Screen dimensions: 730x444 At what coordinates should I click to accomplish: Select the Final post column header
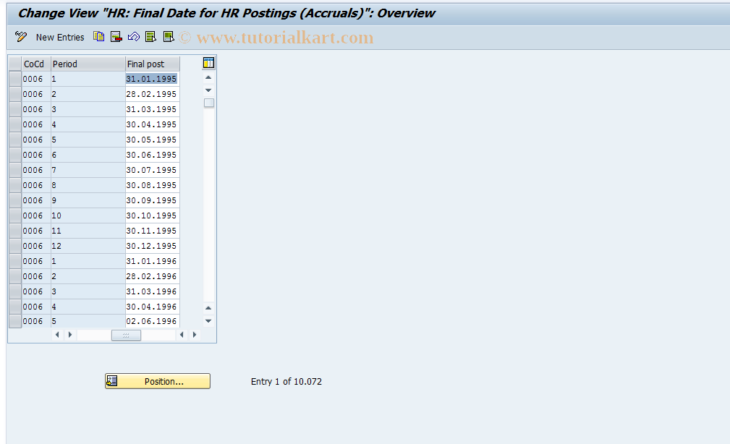(152, 64)
